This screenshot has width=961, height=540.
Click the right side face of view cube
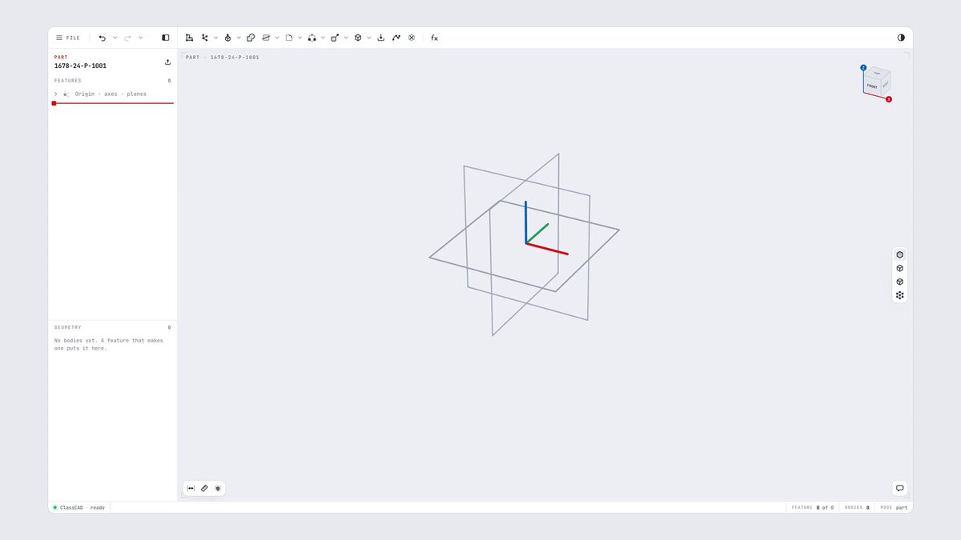click(x=886, y=83)
